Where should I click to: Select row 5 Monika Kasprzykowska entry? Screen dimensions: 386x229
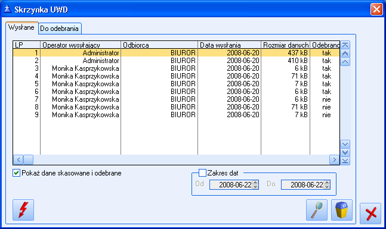tap(176, 84)
